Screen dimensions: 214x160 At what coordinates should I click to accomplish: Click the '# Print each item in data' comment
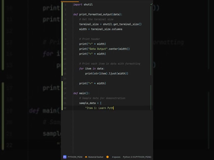[110, 64]
